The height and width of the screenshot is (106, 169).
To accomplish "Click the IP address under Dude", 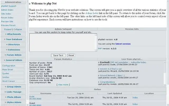I will coord(35,99).
